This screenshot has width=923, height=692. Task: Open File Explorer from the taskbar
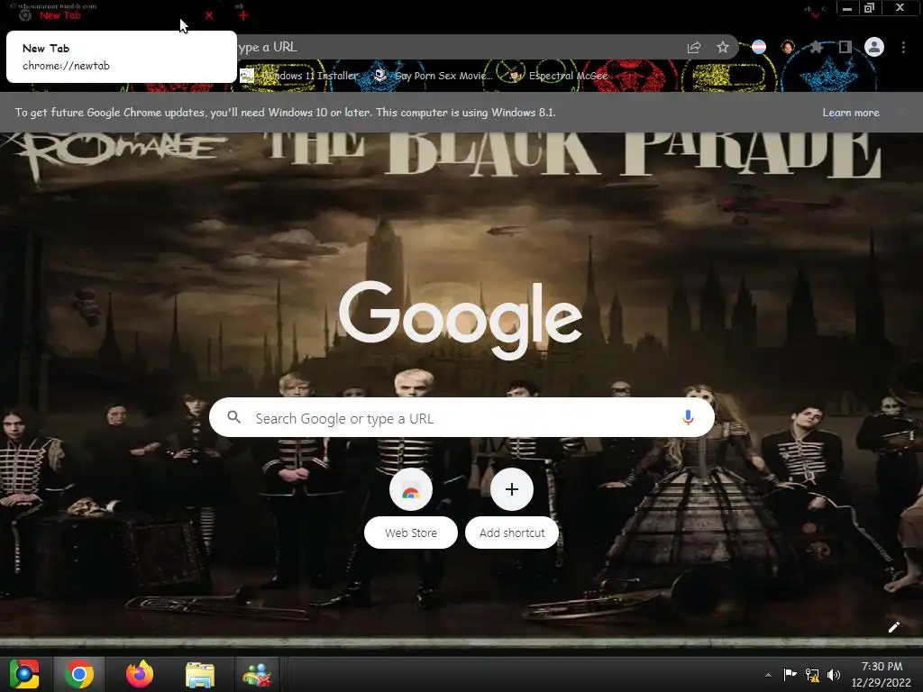[199, 674]
